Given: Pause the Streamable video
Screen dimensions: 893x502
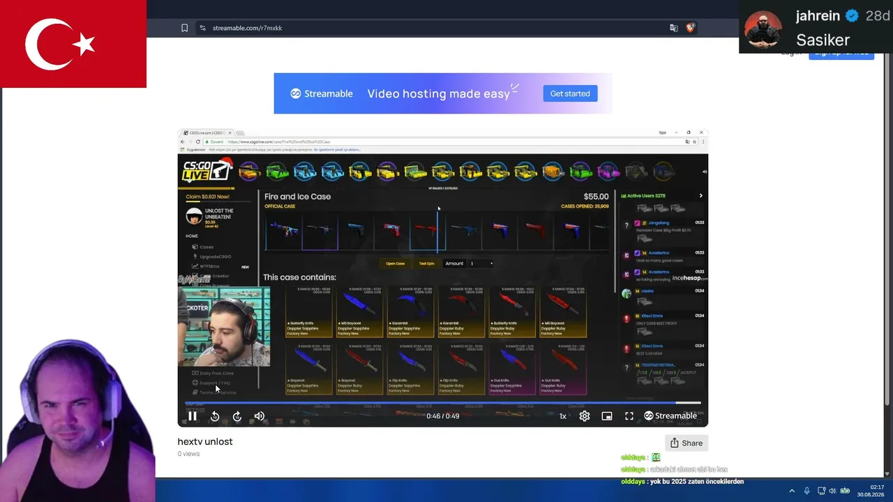Looking at the screenshot, I should [193, 416].
